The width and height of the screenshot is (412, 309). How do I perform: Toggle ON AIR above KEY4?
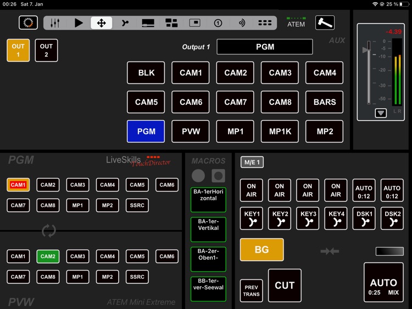point(336,190)
